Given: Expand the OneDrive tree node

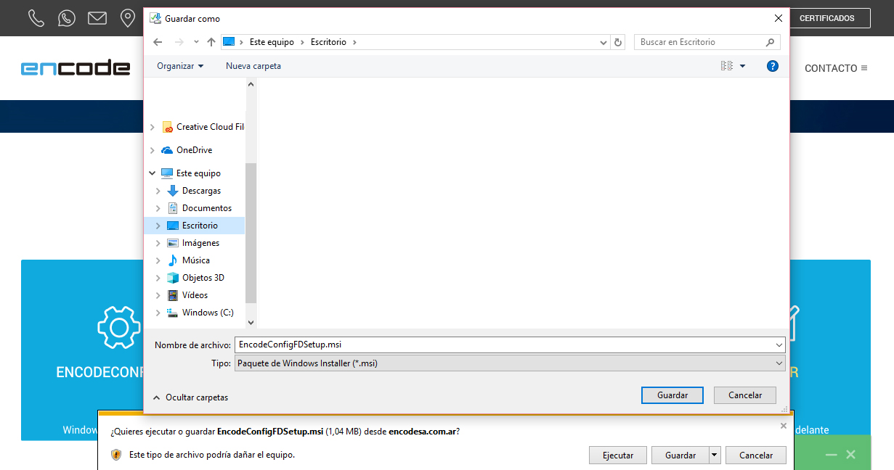Looking at the screenshot, I should [x=152, y=150].
